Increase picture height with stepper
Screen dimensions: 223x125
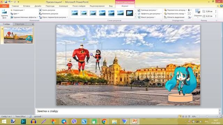tap(216, 11)
